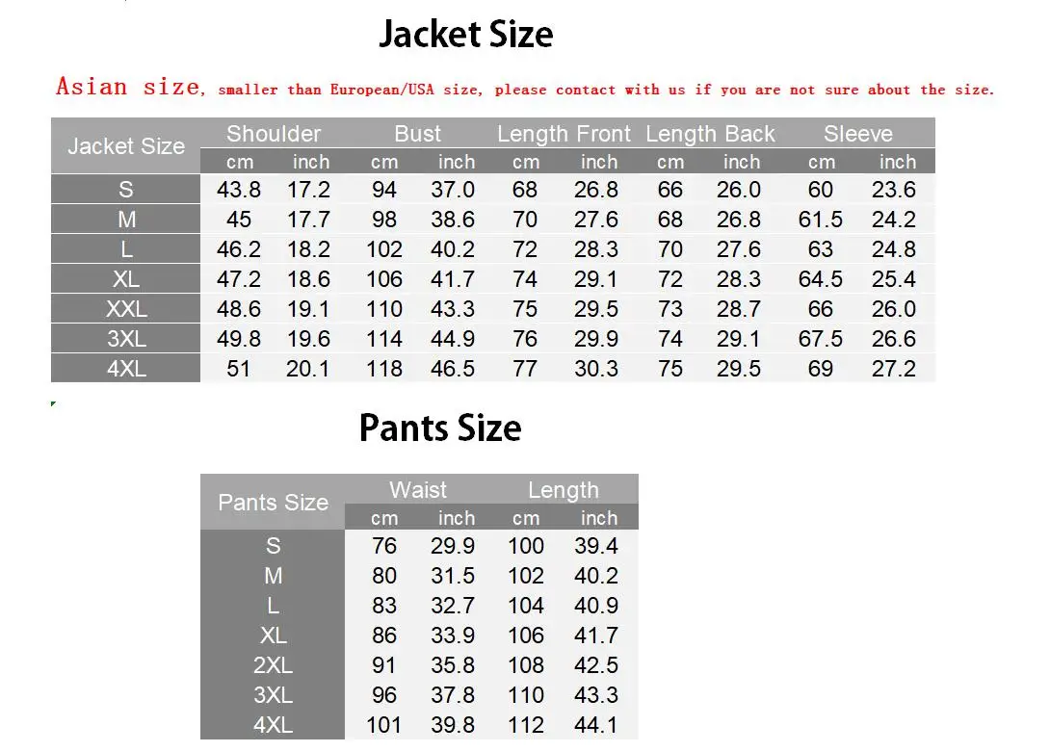This screenshot has width=1050, height=752.
Task: Click the bust value 106 for XL
Action: tap(383, 279)
